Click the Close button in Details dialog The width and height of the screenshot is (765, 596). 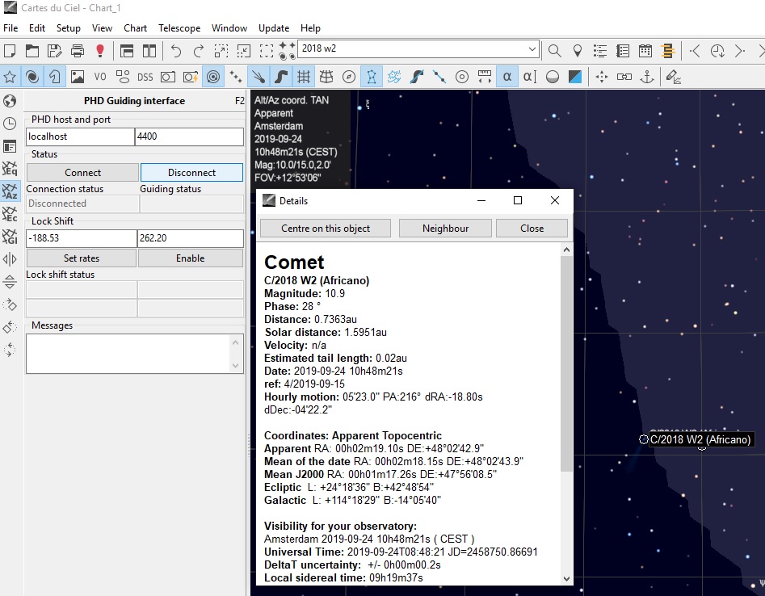click(x=532, y=229)
